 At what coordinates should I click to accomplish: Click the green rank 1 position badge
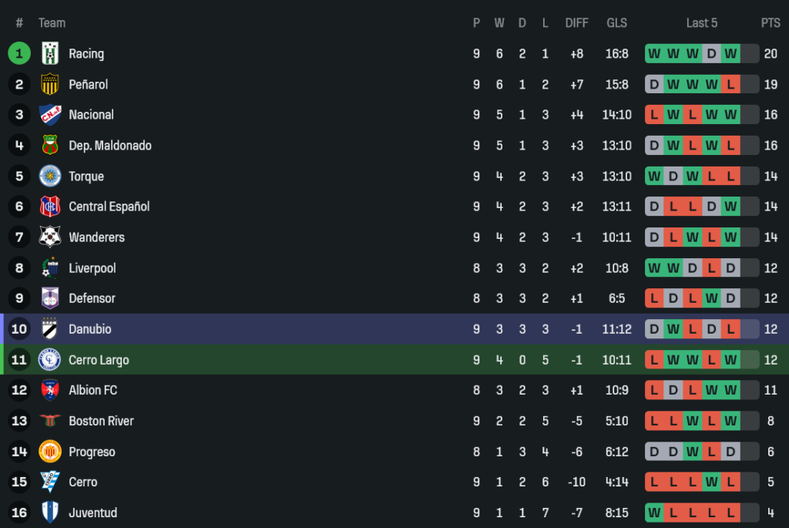(x=19, y=53)
